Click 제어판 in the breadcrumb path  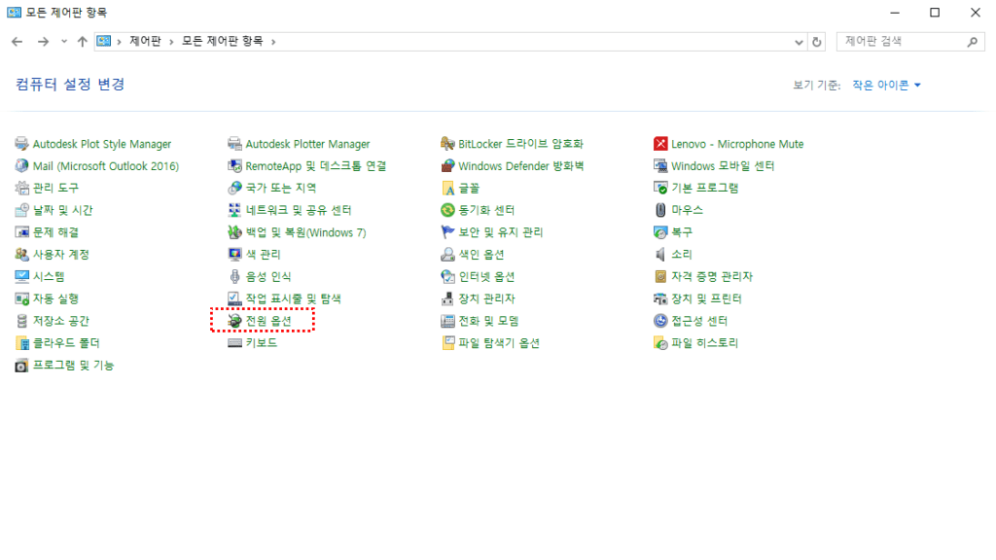(x=145, y=42)
